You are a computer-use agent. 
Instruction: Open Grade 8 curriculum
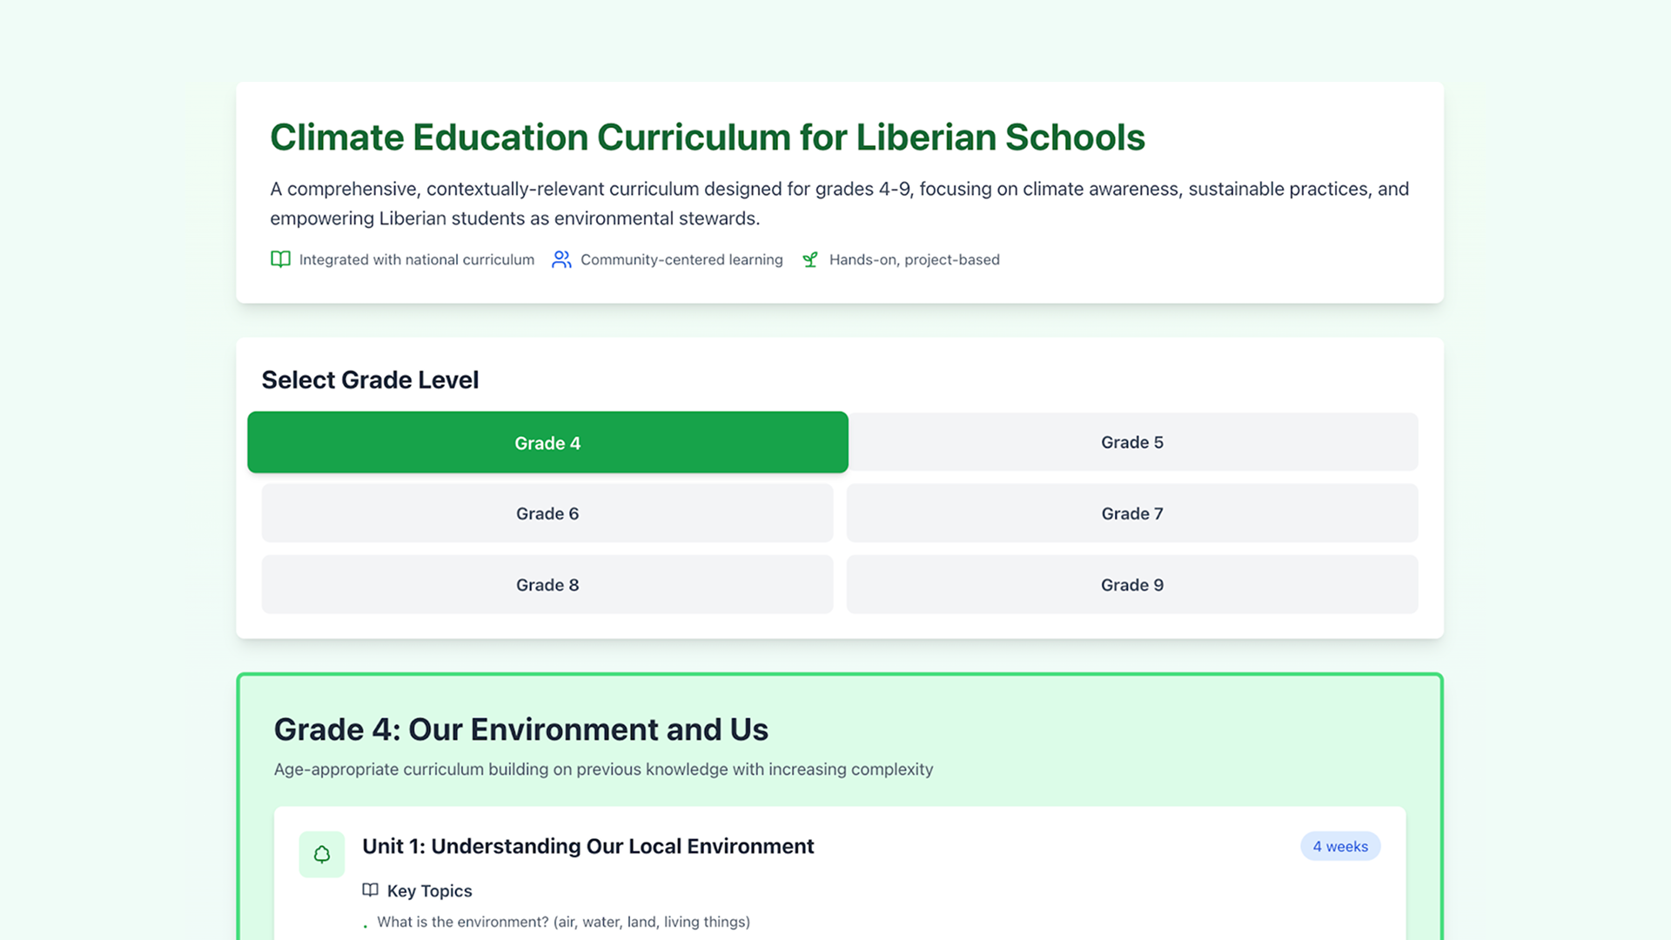547,585
